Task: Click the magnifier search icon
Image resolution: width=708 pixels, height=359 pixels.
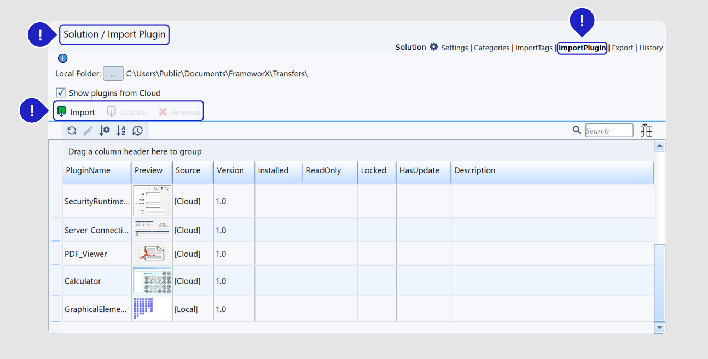Action: pos(577,130)
